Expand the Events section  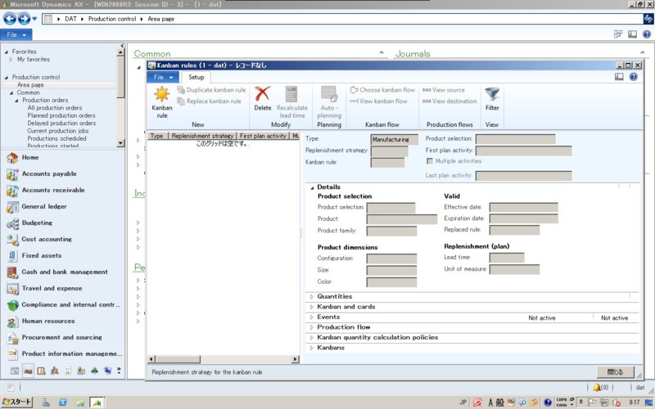click(x=312, y=317)
